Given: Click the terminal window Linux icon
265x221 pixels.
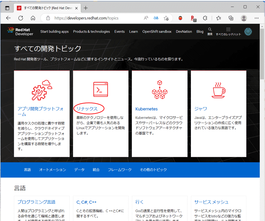Looking at the screenshot, I should pos(101,89).
